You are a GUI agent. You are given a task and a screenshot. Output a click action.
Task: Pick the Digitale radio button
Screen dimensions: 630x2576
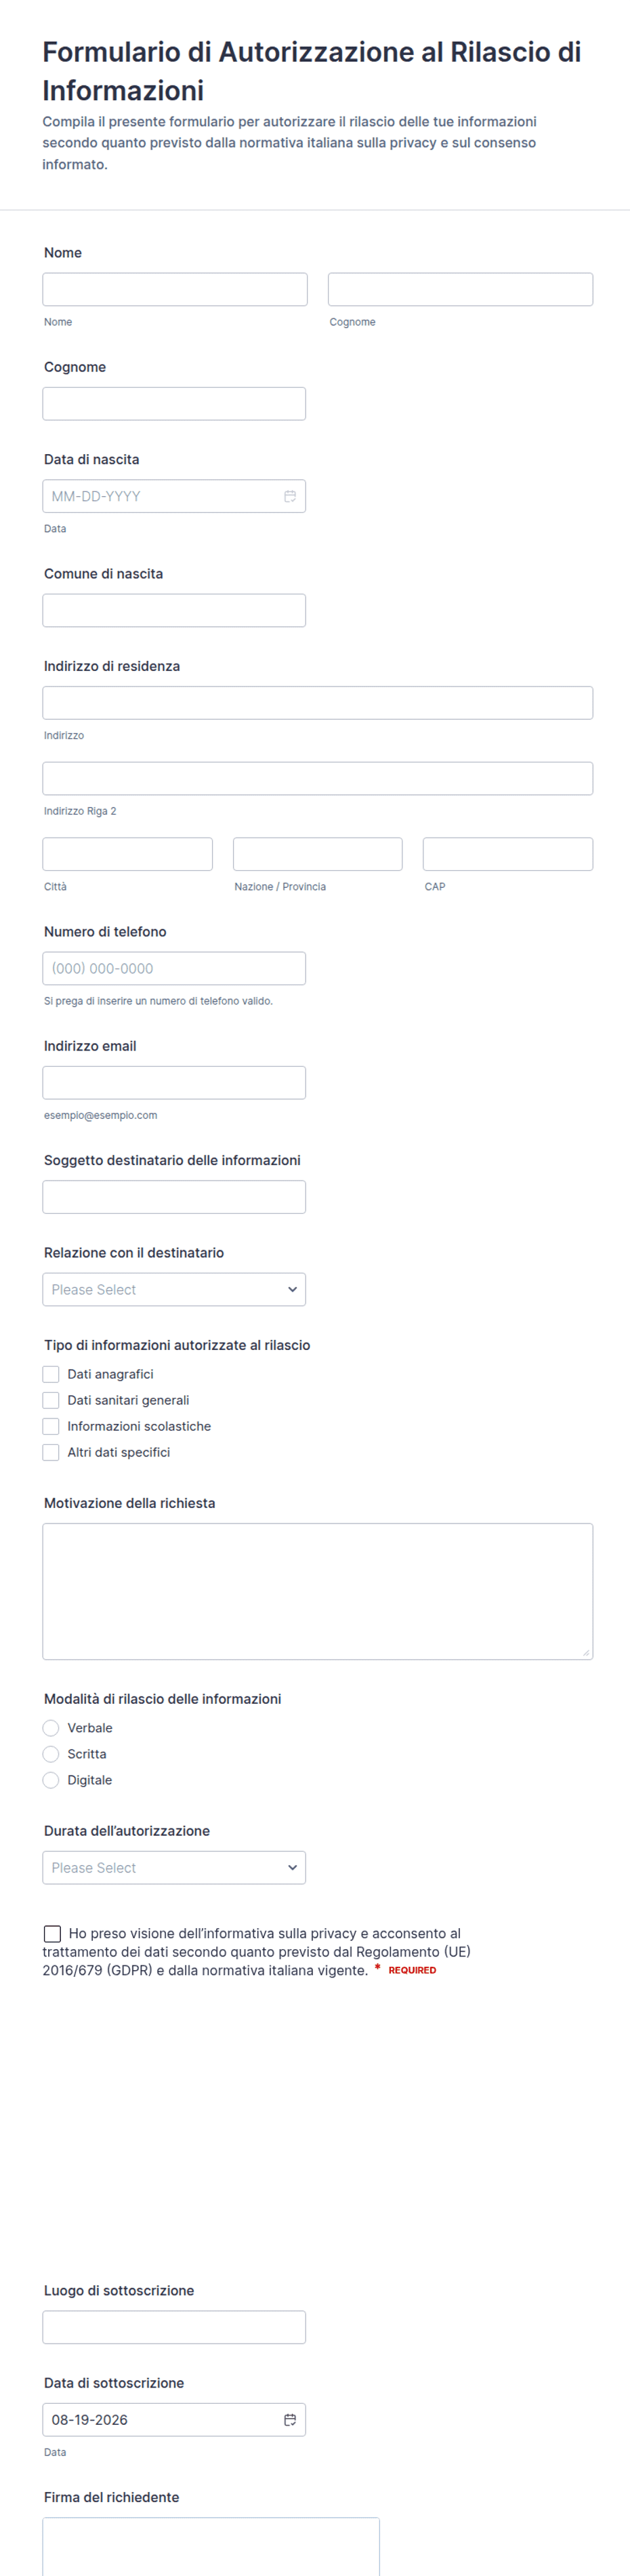click(51, 1780)
